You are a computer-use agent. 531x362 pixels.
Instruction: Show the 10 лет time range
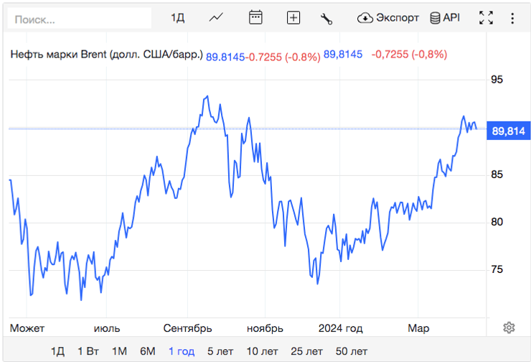pyautogui.click(x=262, y=351)
